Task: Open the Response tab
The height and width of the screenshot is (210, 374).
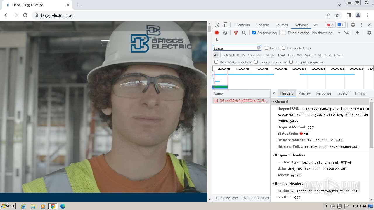Action: (x=323, y=93)
